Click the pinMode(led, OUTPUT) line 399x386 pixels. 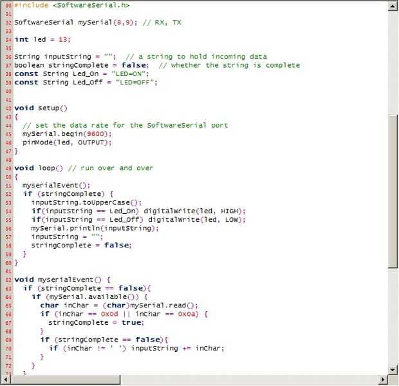click(x=67, y=142)
